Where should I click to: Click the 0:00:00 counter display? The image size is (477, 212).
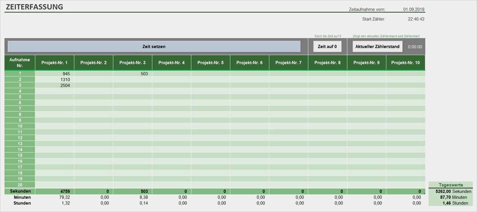tap(414, 47)
